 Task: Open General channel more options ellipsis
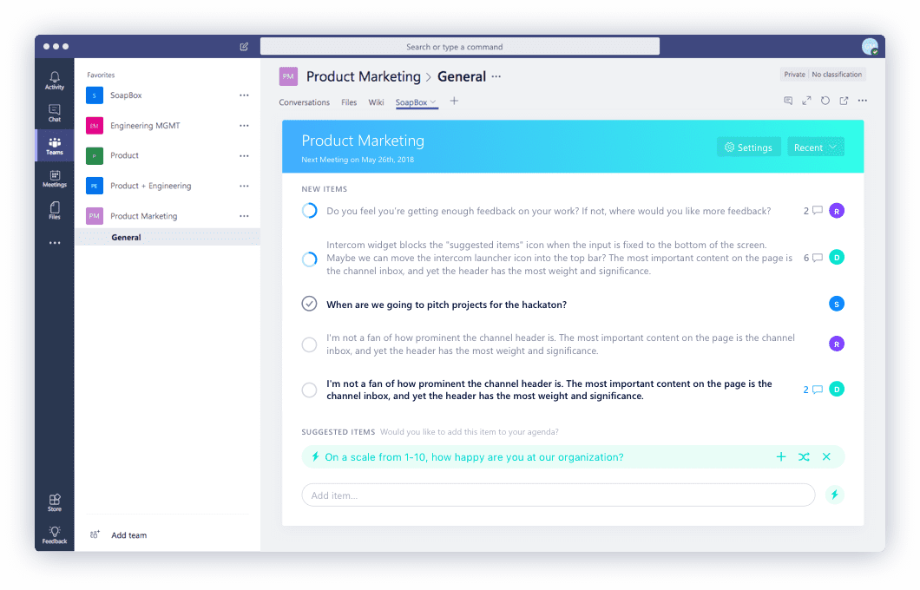pos(496,76)
